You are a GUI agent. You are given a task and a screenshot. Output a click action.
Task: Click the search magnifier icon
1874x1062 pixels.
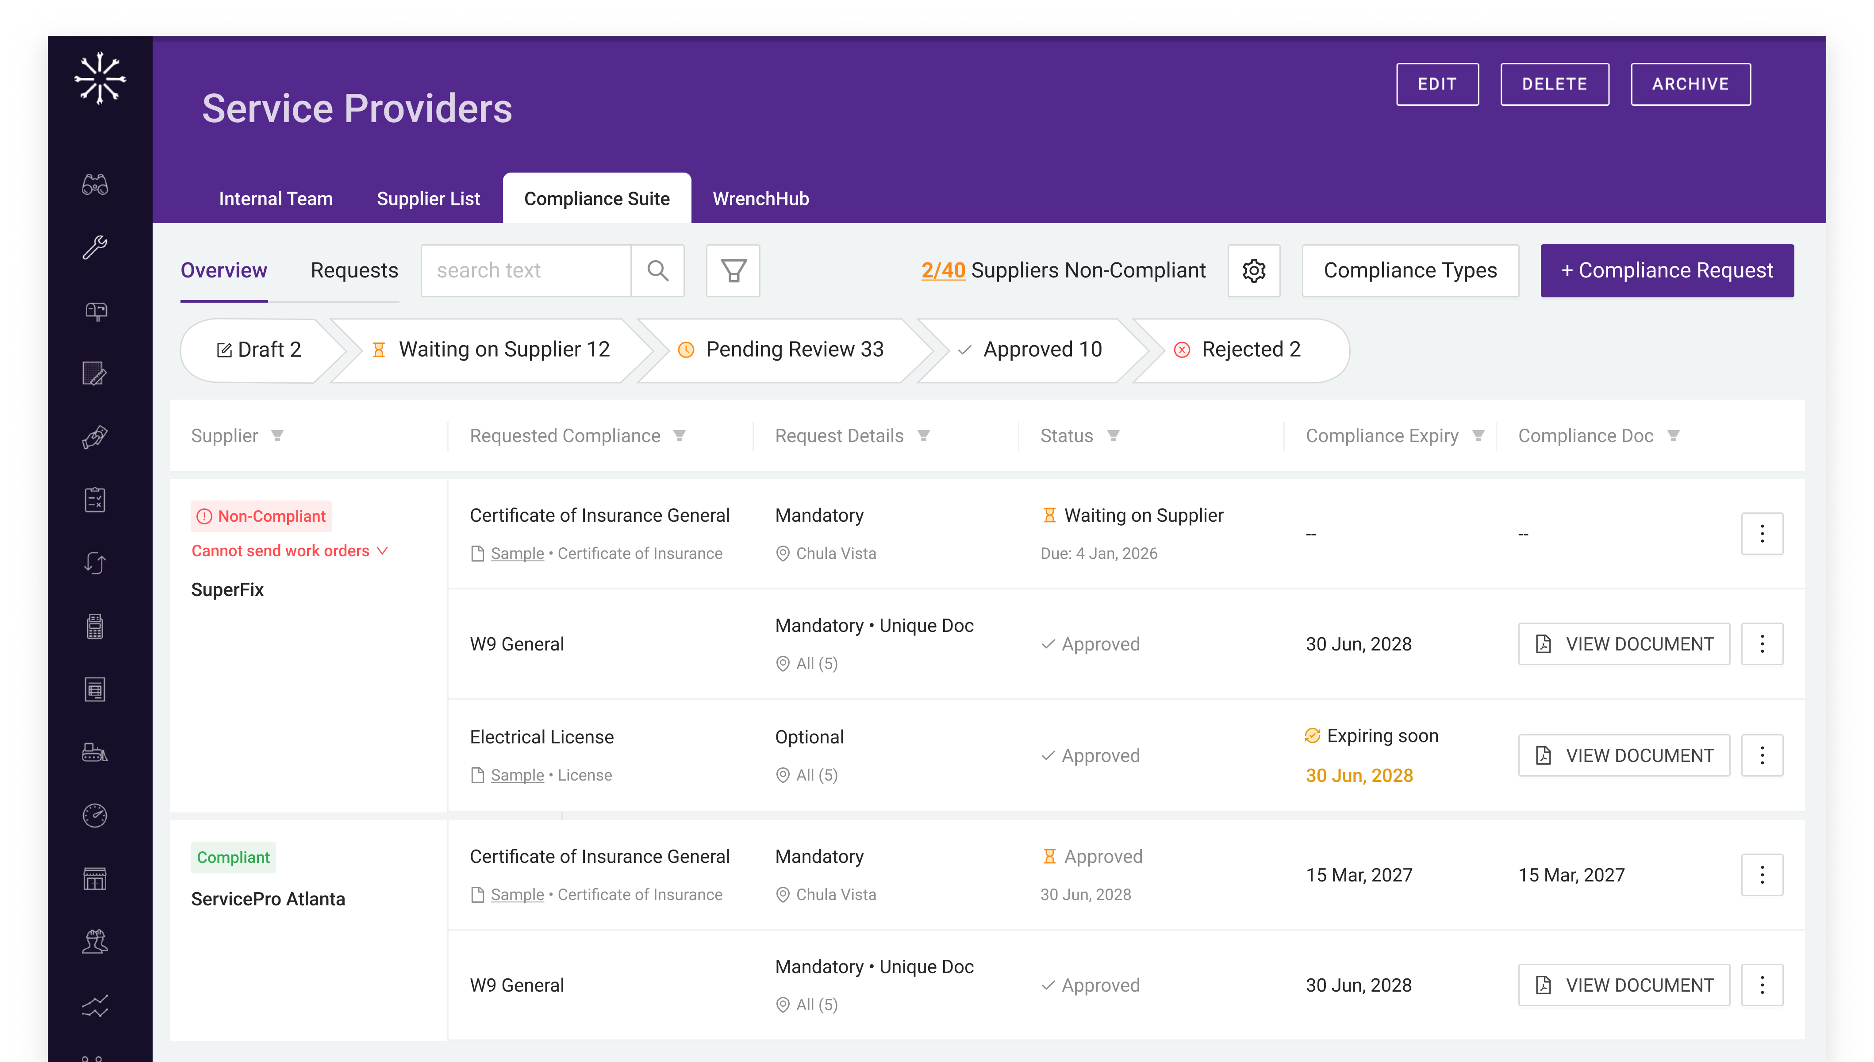point(657,271)
